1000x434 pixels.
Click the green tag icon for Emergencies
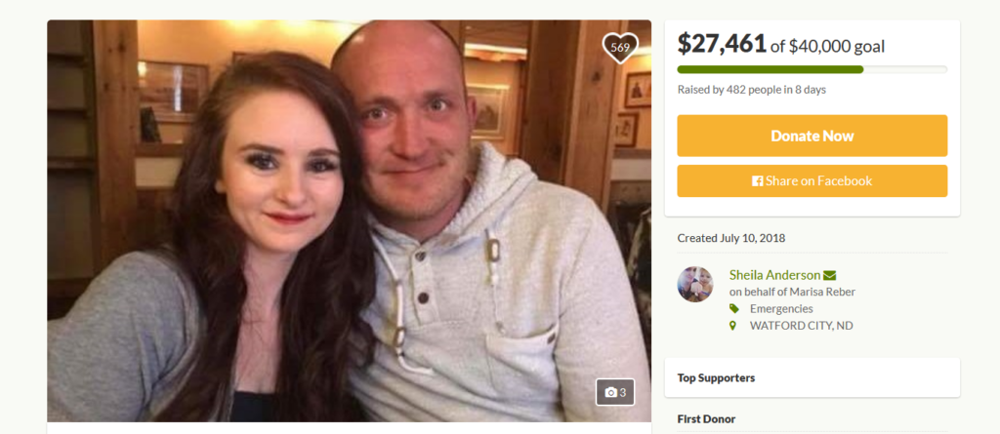[734, 308]
